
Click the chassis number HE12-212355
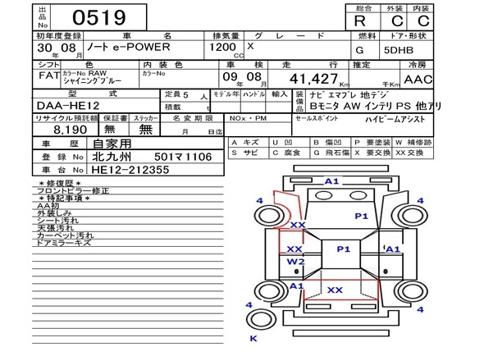130,170
